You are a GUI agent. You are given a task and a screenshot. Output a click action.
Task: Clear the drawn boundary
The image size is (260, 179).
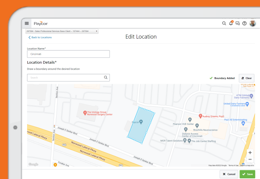tap(246, 78)
